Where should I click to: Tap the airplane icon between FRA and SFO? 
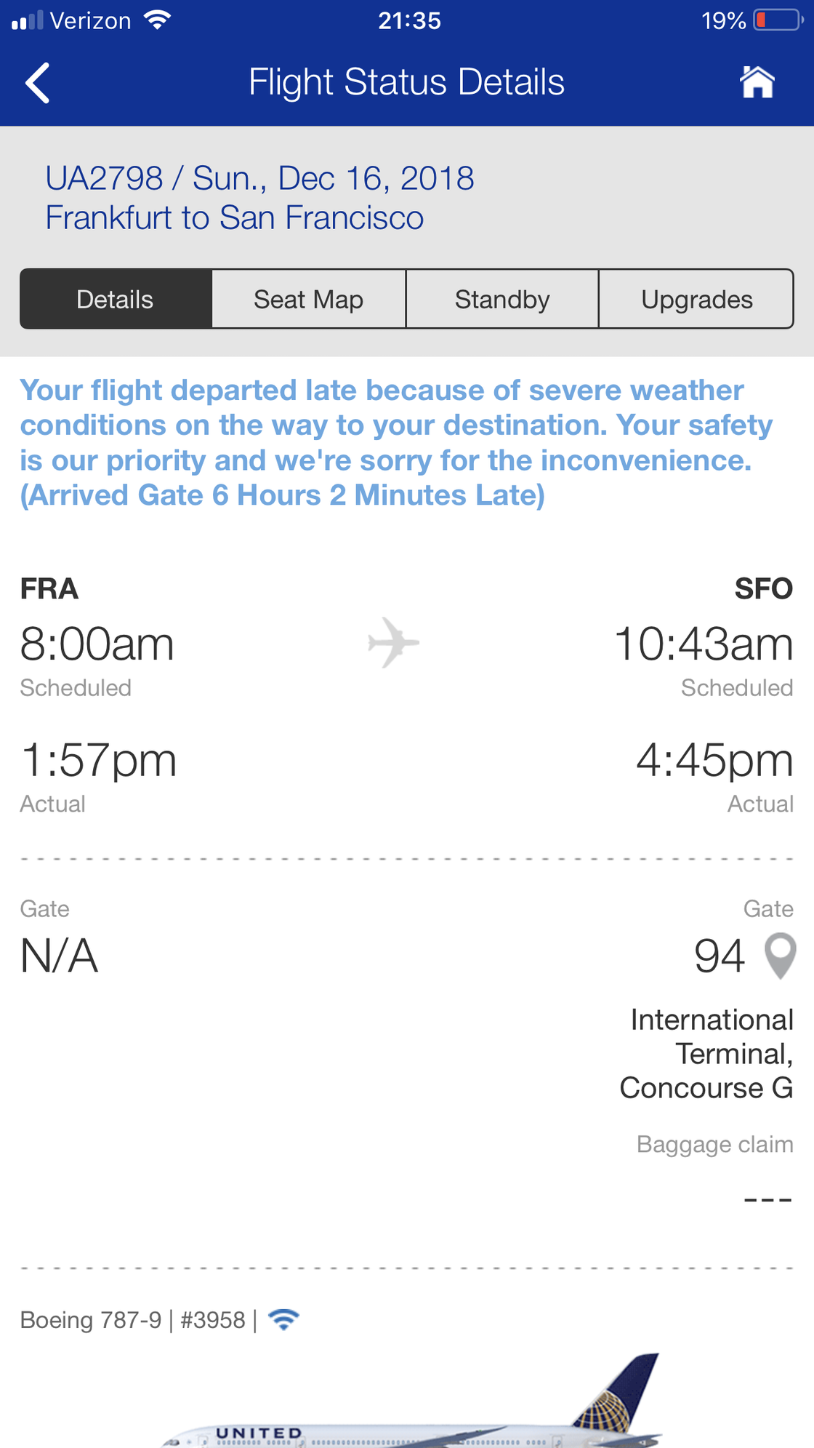(393, 643)
